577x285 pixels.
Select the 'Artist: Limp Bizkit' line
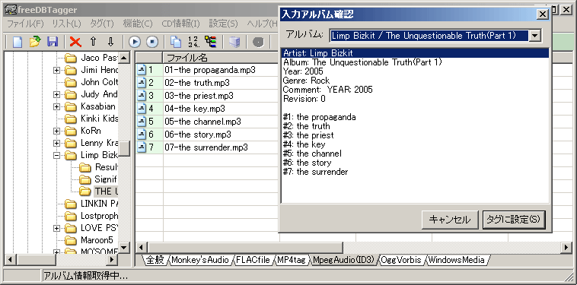click(x=415, y=53)
